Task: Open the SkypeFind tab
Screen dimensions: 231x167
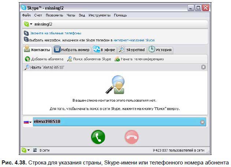Action: (132, 50)
